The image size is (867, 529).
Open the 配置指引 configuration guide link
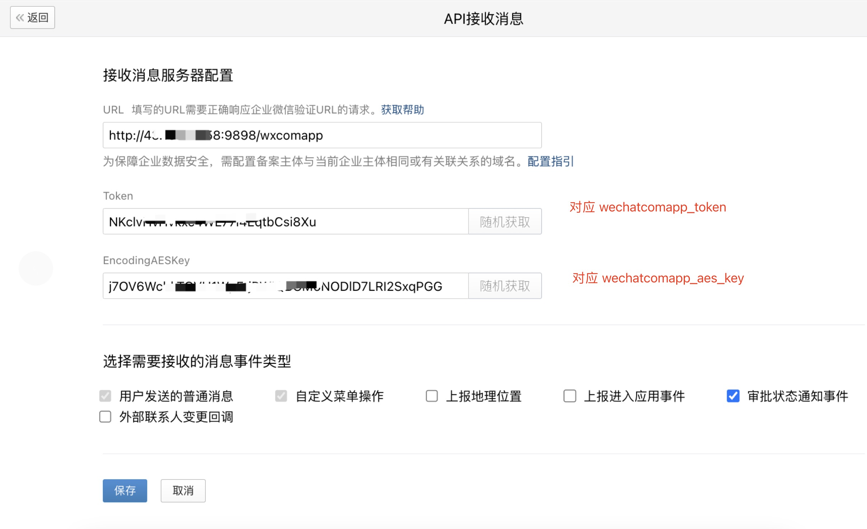(550, 162)
